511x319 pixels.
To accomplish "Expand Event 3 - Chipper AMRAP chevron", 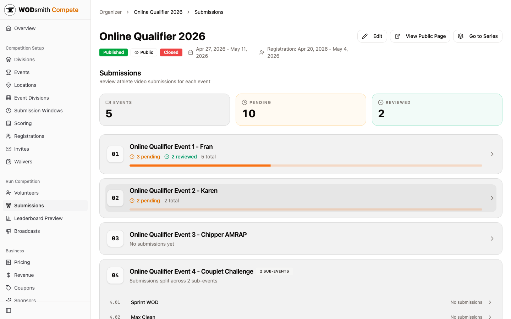I will (492, 239).
